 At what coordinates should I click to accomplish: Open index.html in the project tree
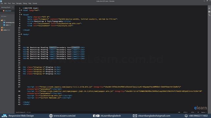coord(7,30)
